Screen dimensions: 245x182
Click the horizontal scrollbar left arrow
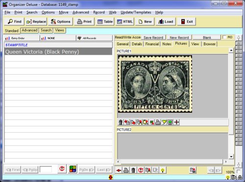tap(118, 162)
